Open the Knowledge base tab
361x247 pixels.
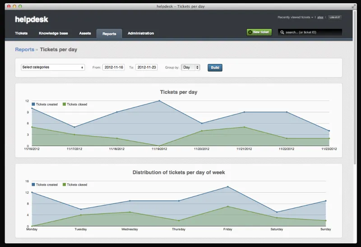[x=53, y=33]
